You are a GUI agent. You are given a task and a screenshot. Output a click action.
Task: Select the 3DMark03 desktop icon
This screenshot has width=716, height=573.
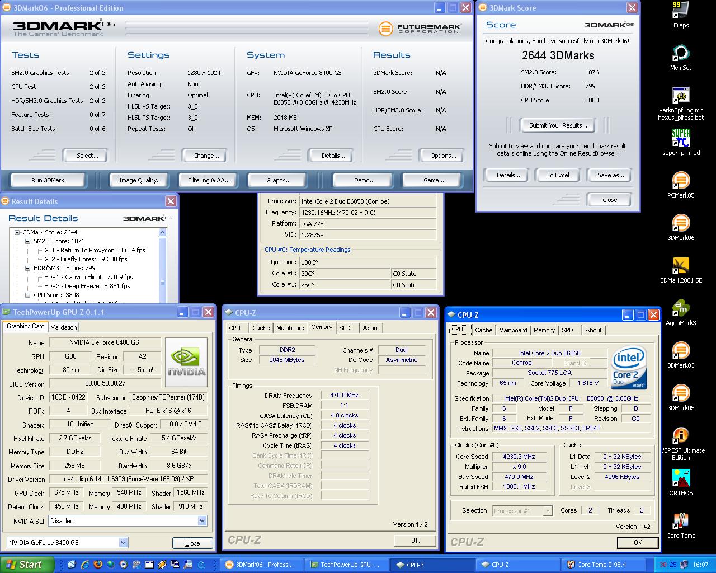pyautogui.click(x=681, y=351)
